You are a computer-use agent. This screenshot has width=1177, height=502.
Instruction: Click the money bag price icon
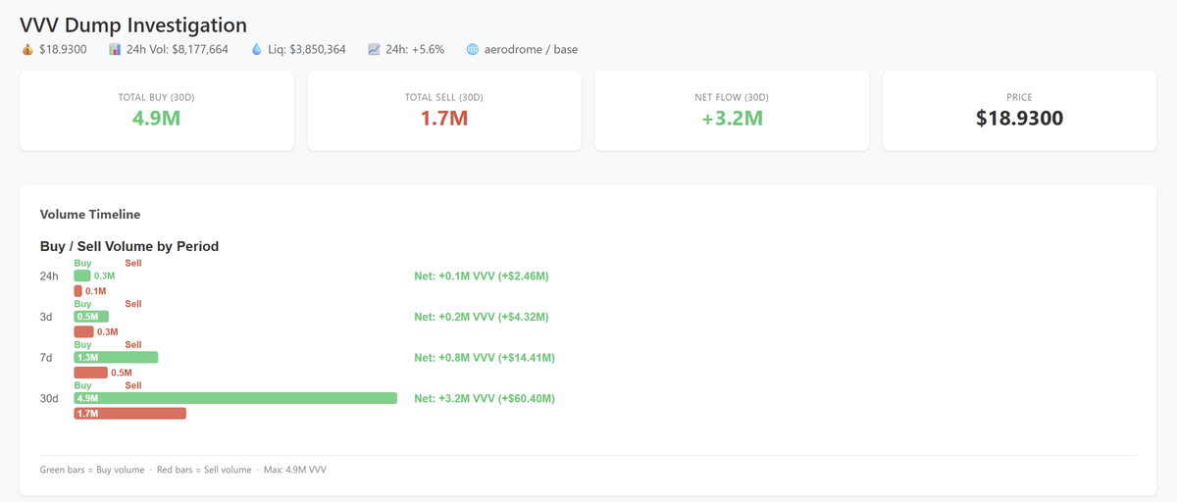tap(27, 49)
